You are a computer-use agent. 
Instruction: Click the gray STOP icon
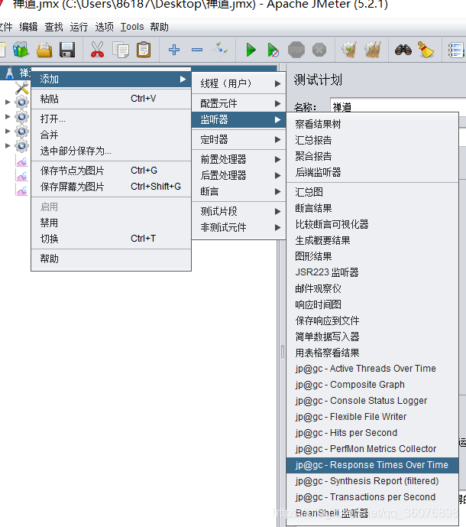(296, 50)
